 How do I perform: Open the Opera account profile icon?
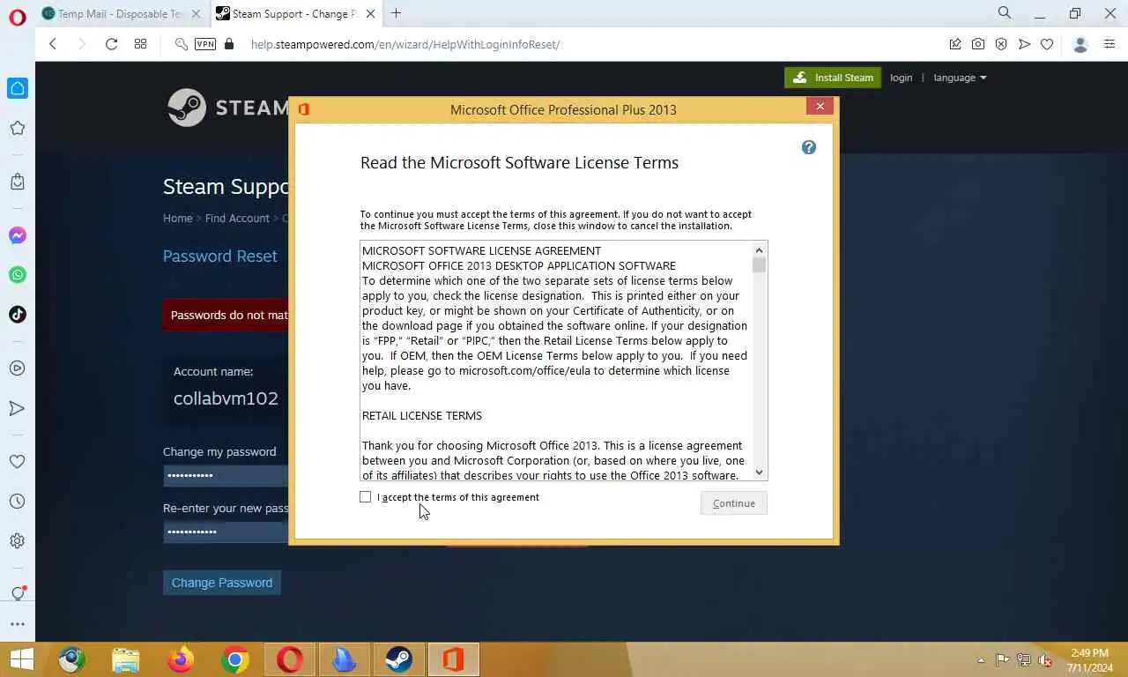[x=1080, y=44]
